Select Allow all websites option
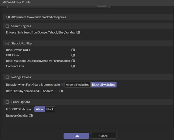The height and width of the screenshot is (140, 174). (x=77, y=85)
